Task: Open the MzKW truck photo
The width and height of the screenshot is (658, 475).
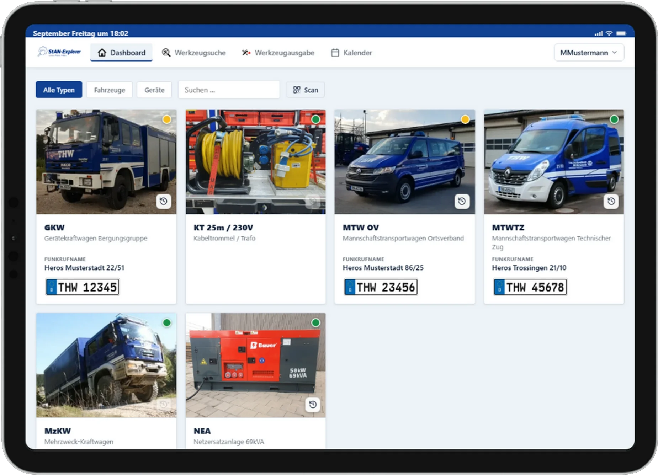Action: 106,365
